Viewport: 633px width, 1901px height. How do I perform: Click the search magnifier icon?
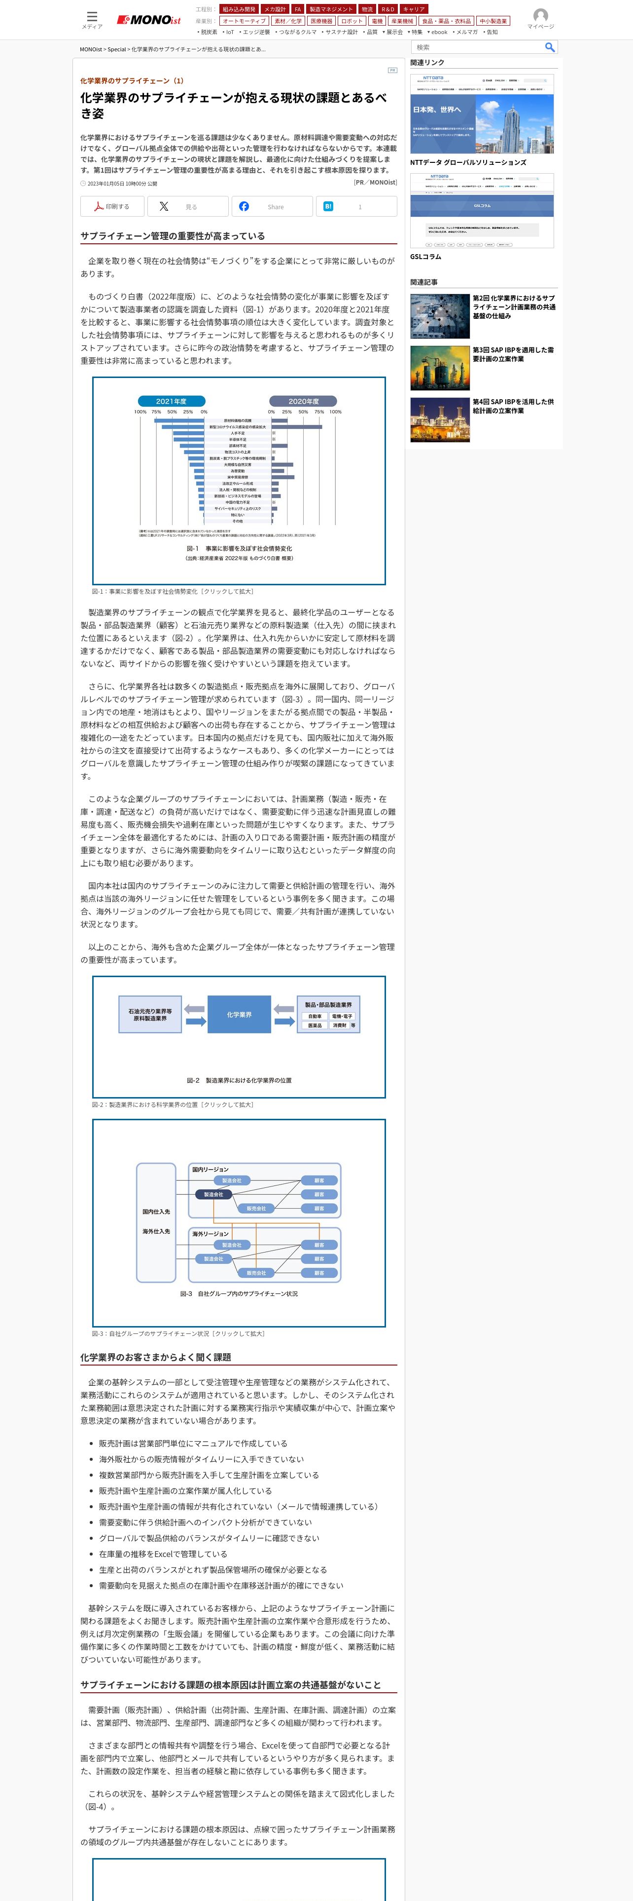click(550, 47)
